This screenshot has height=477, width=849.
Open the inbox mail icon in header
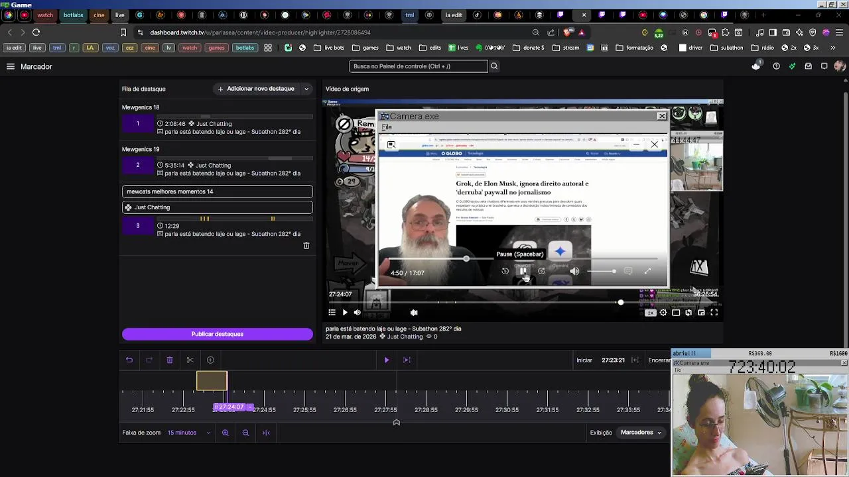coord(808,66)
